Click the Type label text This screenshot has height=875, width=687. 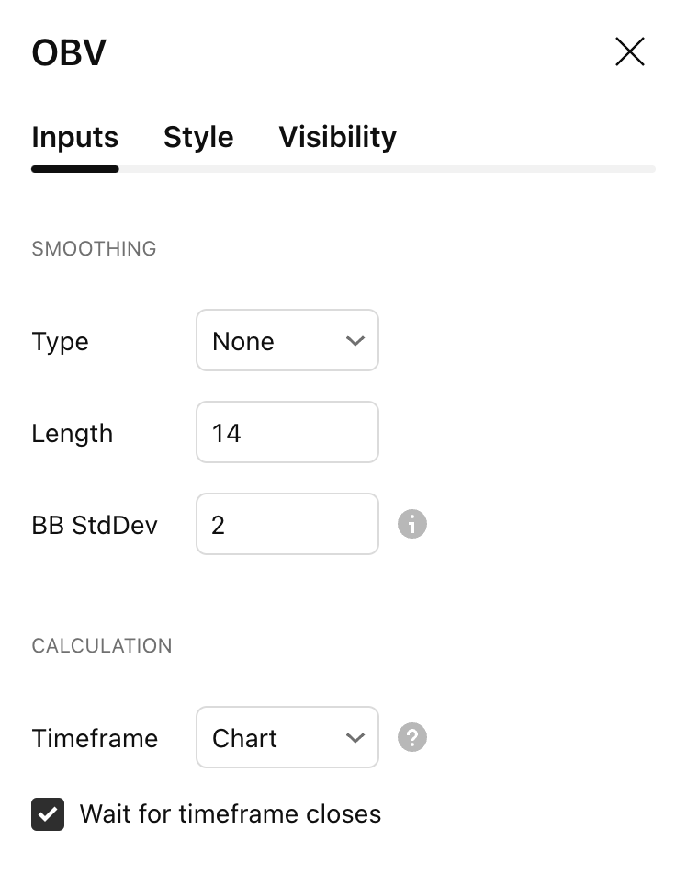[x=61, y=342]
